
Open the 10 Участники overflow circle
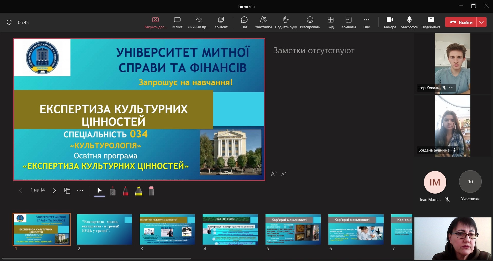pos(470,182)
